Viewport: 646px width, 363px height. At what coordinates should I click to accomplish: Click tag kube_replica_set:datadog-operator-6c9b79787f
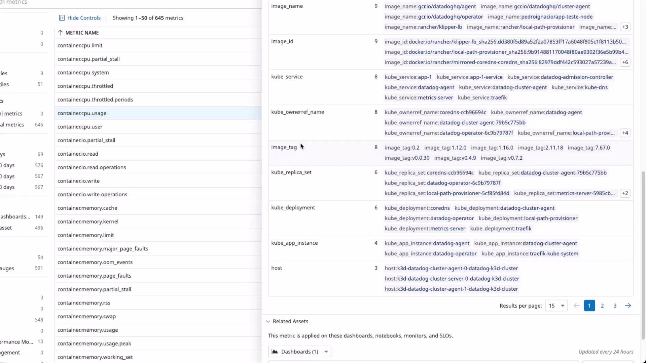[442, 183]
